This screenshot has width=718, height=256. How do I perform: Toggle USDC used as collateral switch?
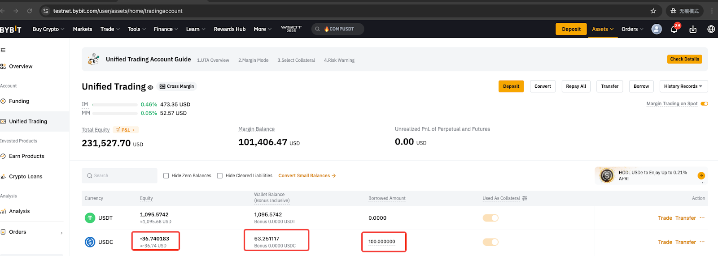pos(490,242)
